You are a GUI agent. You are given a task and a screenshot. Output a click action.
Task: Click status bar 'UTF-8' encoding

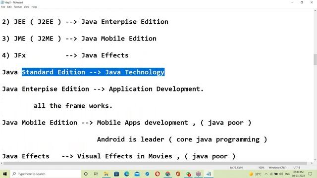(297, 168)
